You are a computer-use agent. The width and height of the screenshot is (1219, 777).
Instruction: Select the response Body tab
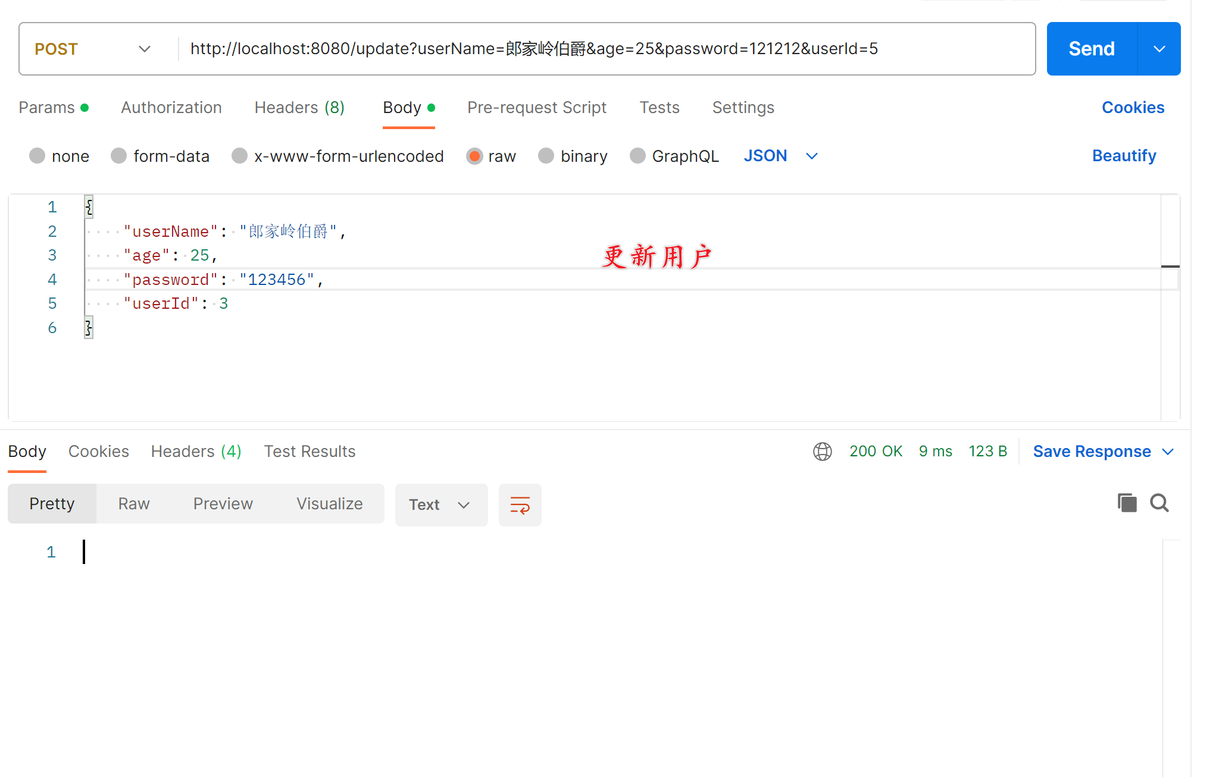27,452
